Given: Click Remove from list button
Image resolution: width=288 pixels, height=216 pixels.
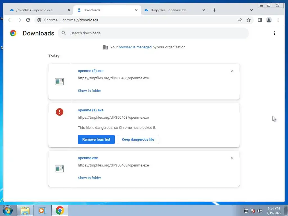Looking at the screenshot, I should click(x=96, y=139).
